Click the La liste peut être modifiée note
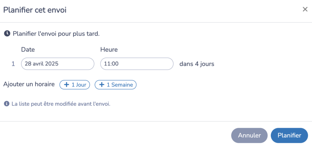Image resolution: width=312 pixels, height=147 pixels. (61, 104)
